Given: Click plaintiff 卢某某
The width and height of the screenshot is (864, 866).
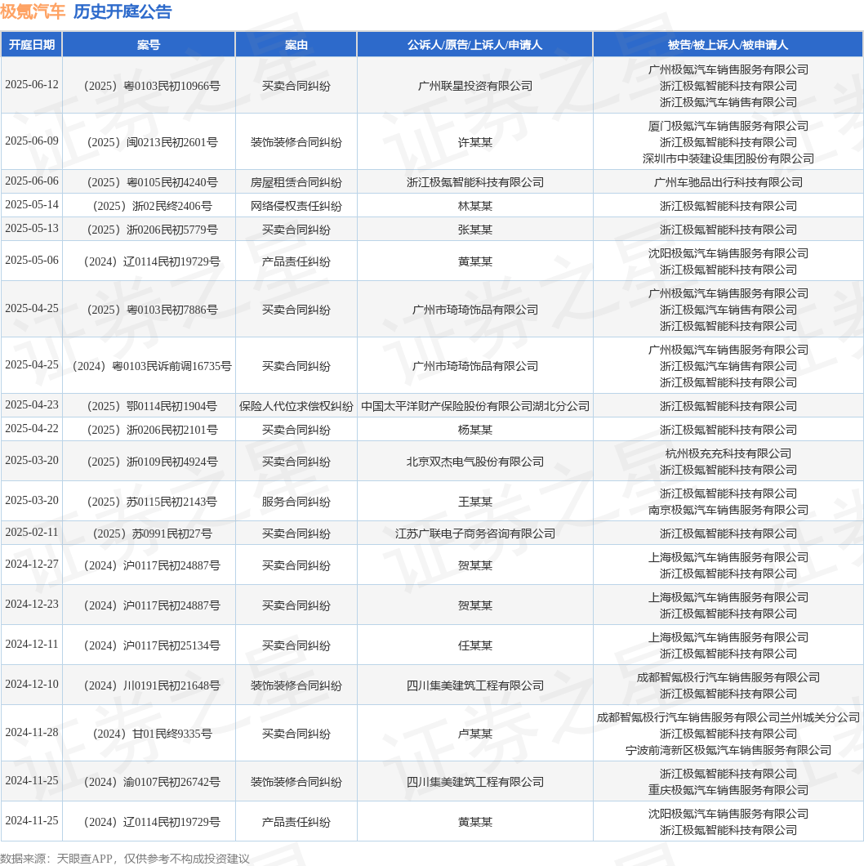Looking at the screenshot, I should pyautogui.click(x=474, y=734).
